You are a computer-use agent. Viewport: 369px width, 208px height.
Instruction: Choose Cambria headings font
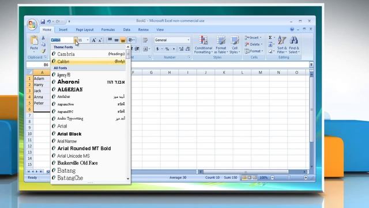click(x=88, y=54)
